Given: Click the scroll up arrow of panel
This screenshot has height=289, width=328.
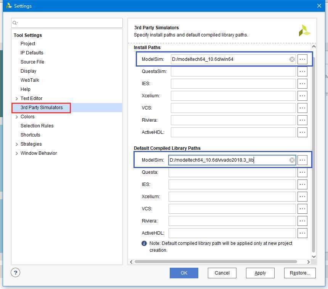Looking at the screenshot, I should (314, 46).
